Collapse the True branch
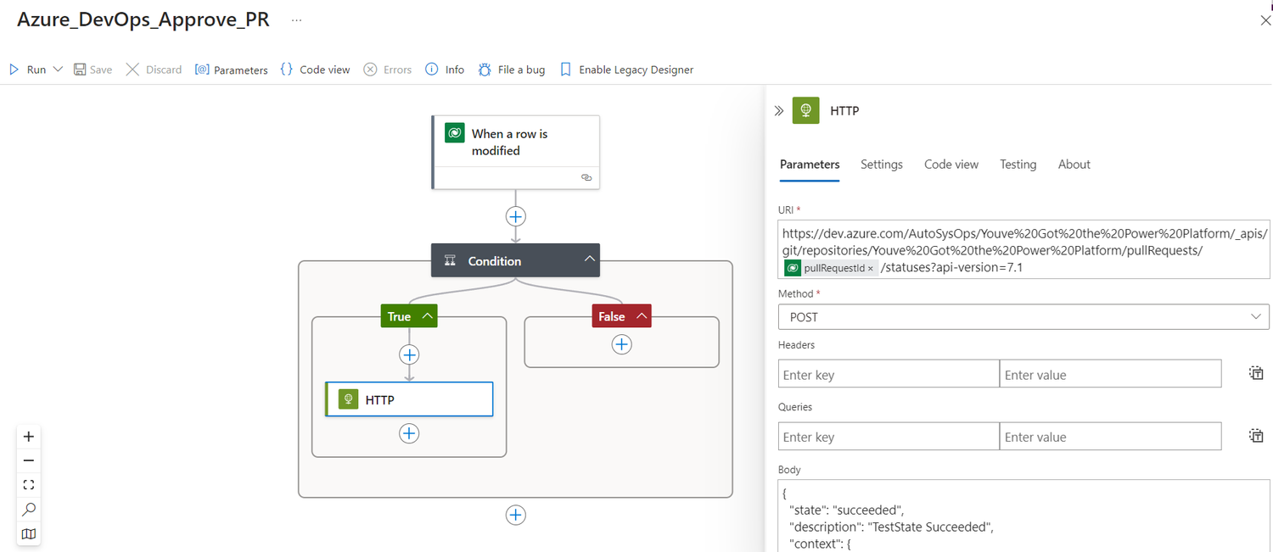This screenshot has height=552, width=1273. [x=429, y=315]
